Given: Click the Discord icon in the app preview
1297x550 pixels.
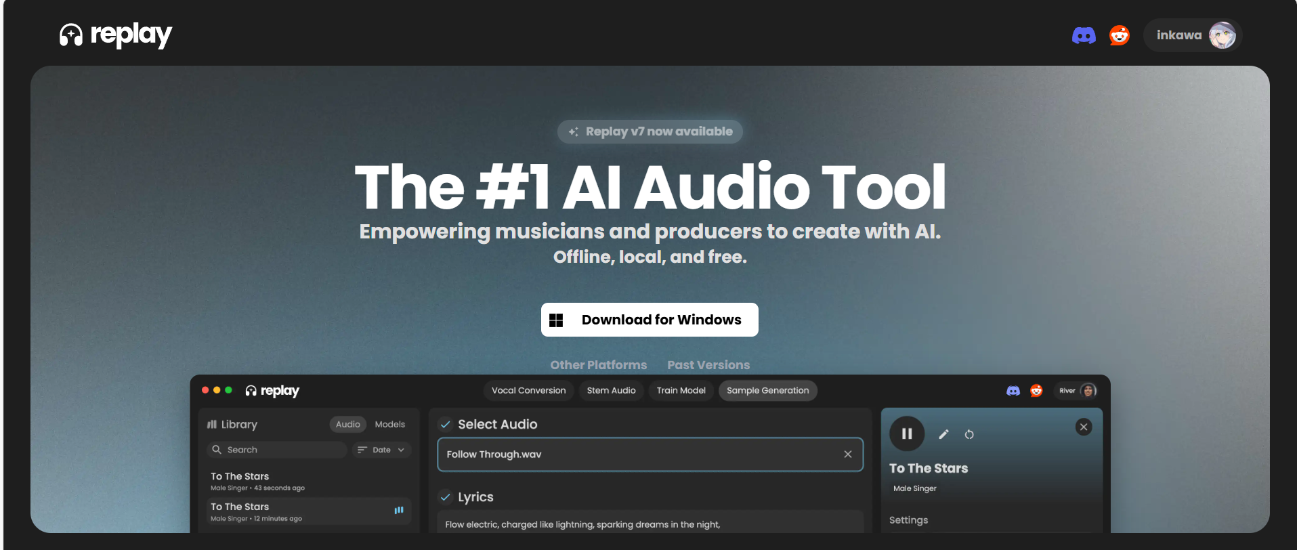Looking at the screenshot, I should (1013, 391).
